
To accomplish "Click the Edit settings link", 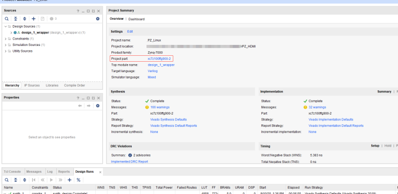I will [x=130, y=32].
